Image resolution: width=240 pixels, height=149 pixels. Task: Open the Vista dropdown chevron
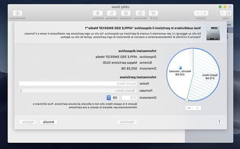(x=223, y=13)
